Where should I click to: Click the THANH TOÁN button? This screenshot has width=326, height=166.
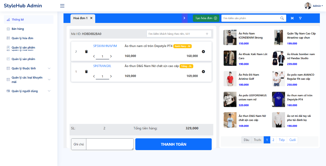pyautogui.click(x=173, y=144)
